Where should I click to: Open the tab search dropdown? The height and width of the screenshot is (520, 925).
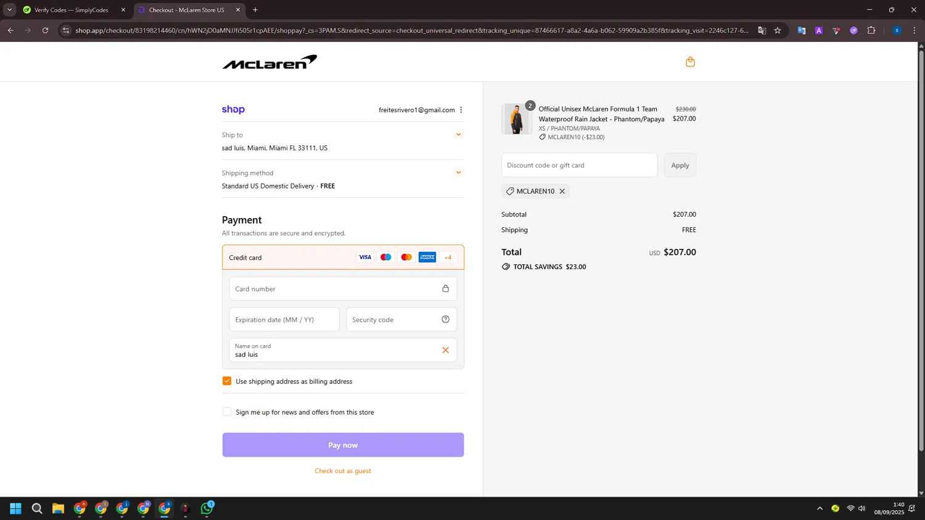point(9,10)
